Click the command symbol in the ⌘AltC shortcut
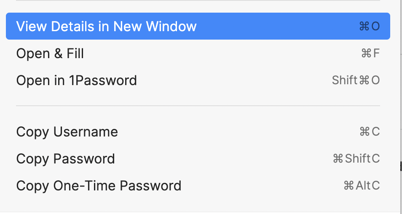 click(348, 185)
